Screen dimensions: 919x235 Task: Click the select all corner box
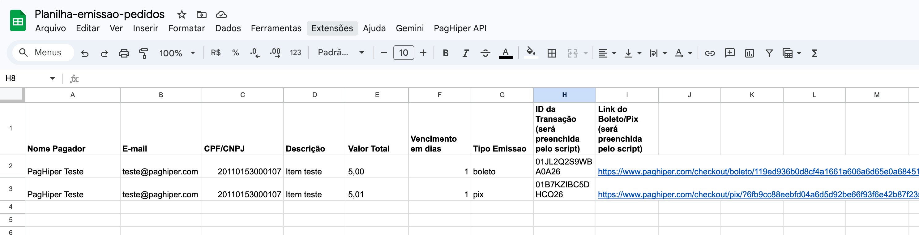tap(12, 95)
